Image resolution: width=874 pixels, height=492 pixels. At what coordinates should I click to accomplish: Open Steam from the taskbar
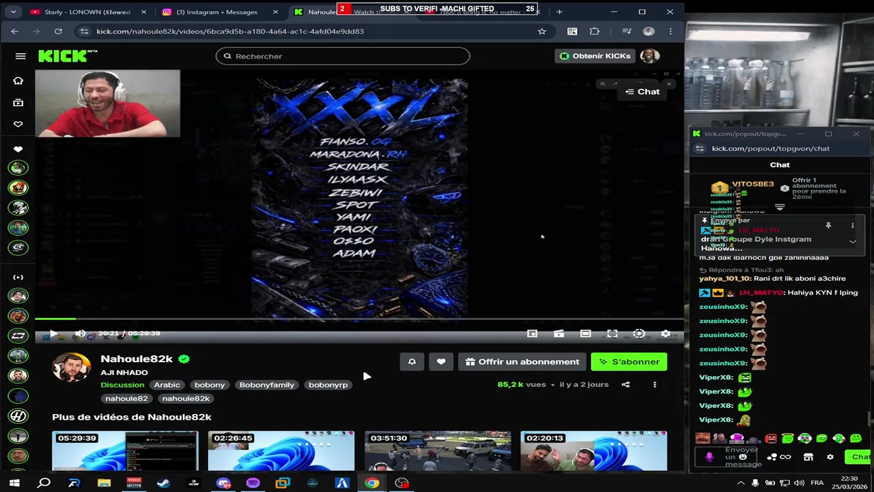coord(163,483)
